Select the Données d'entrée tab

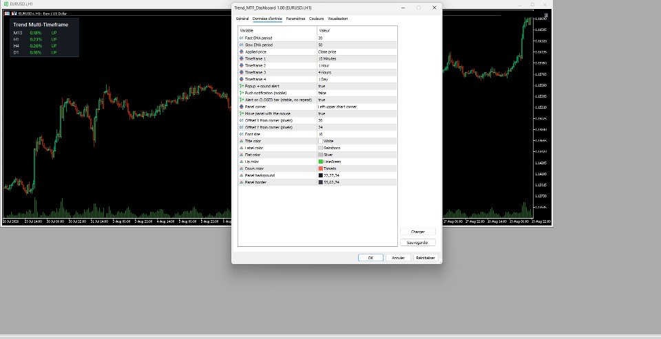coord(267,19)
